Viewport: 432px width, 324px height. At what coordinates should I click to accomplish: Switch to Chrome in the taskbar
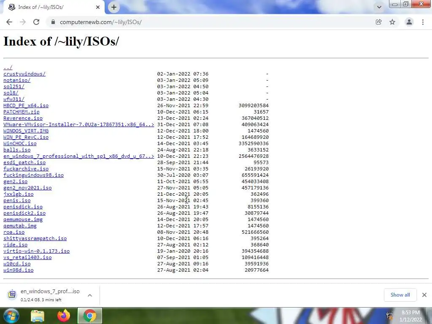90,316
